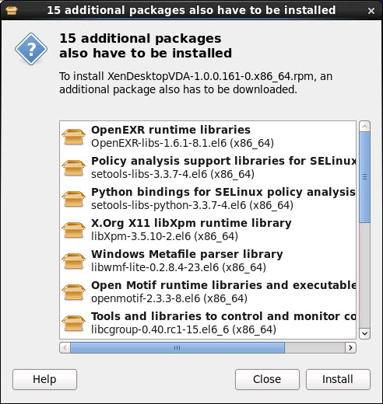Viewport: 383px width, 404px height.
Task: Click the package icon beside setools-libs-python
Action: pyautogui.click(x=73, y=199)
